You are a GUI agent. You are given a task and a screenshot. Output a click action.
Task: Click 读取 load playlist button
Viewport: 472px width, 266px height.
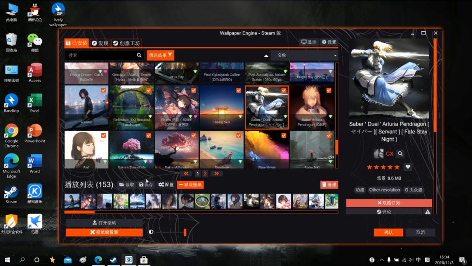[126, 185]
